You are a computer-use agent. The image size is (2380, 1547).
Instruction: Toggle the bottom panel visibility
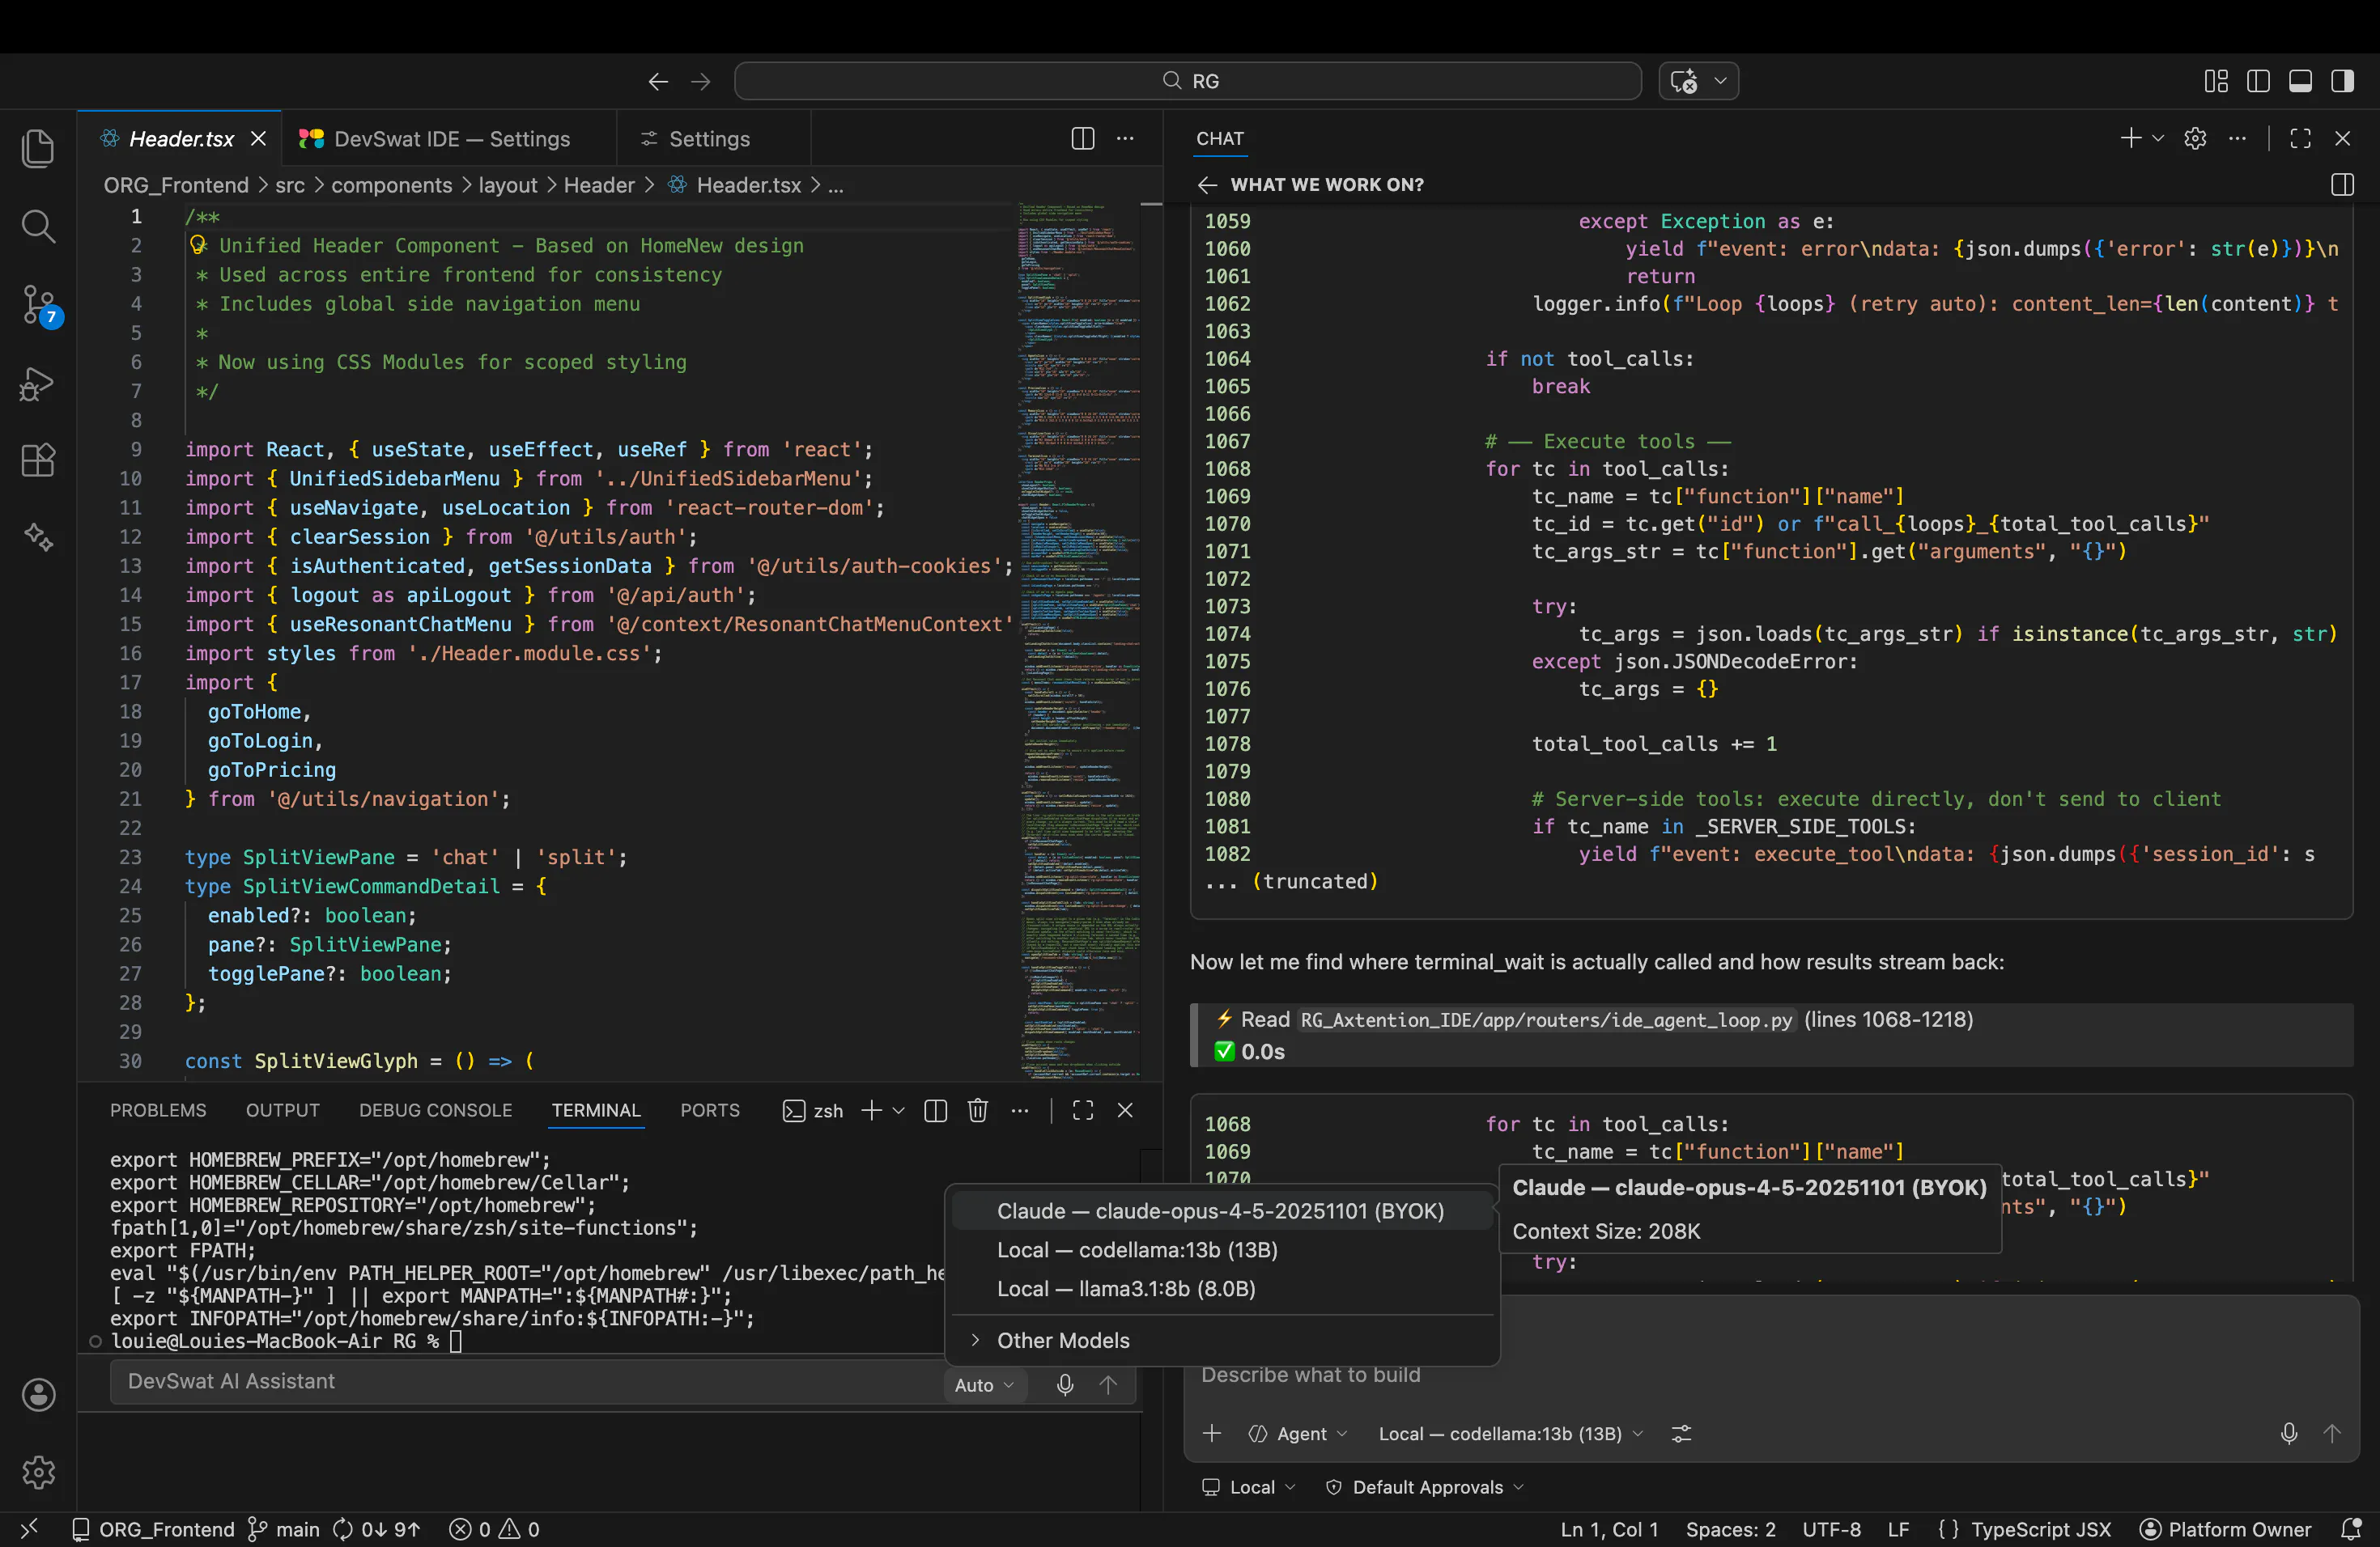[2300, 81]
